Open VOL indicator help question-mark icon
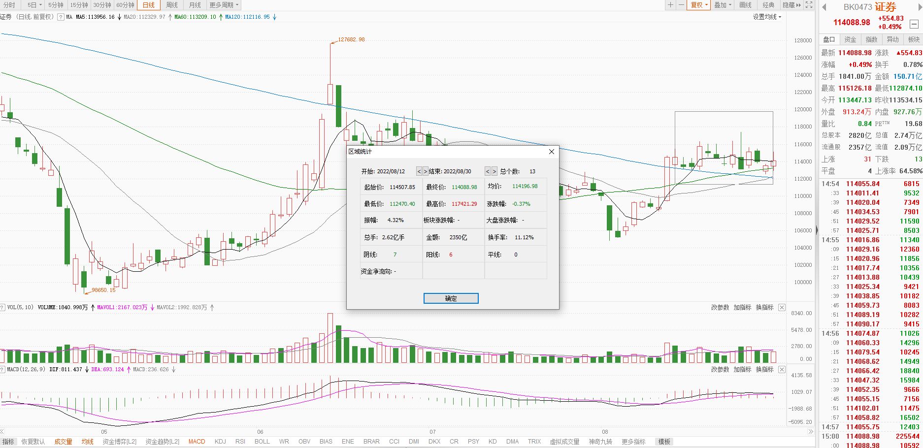Image resolution: width=923 pixels, height=448 pixels. pos(2,307)
